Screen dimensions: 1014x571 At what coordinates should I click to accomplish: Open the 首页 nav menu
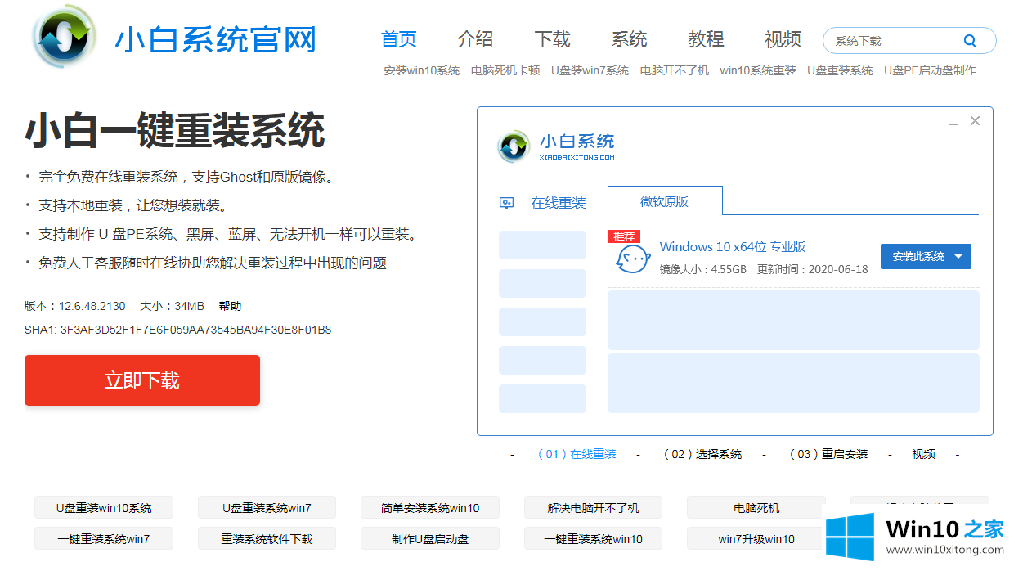[x=399, y=39]
